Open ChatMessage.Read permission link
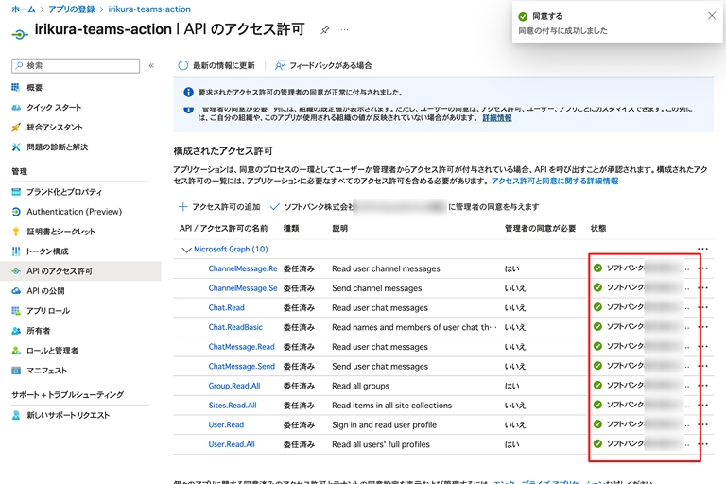 coord(241,347)
